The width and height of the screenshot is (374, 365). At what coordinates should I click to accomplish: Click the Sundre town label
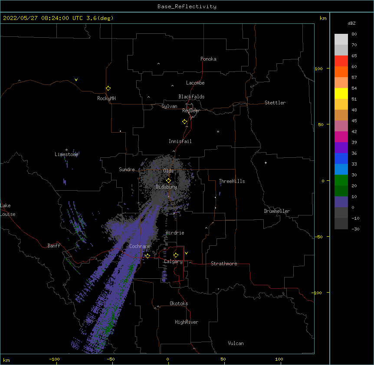(x=127, y=169)
